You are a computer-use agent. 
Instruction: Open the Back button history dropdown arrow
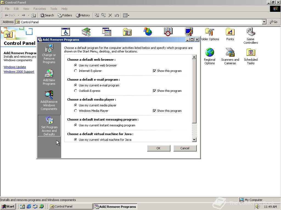[18, 15]
